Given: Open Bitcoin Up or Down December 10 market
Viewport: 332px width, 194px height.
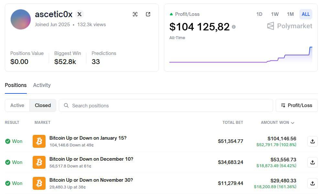Looking at the screenshot, I should coord(91,159).
